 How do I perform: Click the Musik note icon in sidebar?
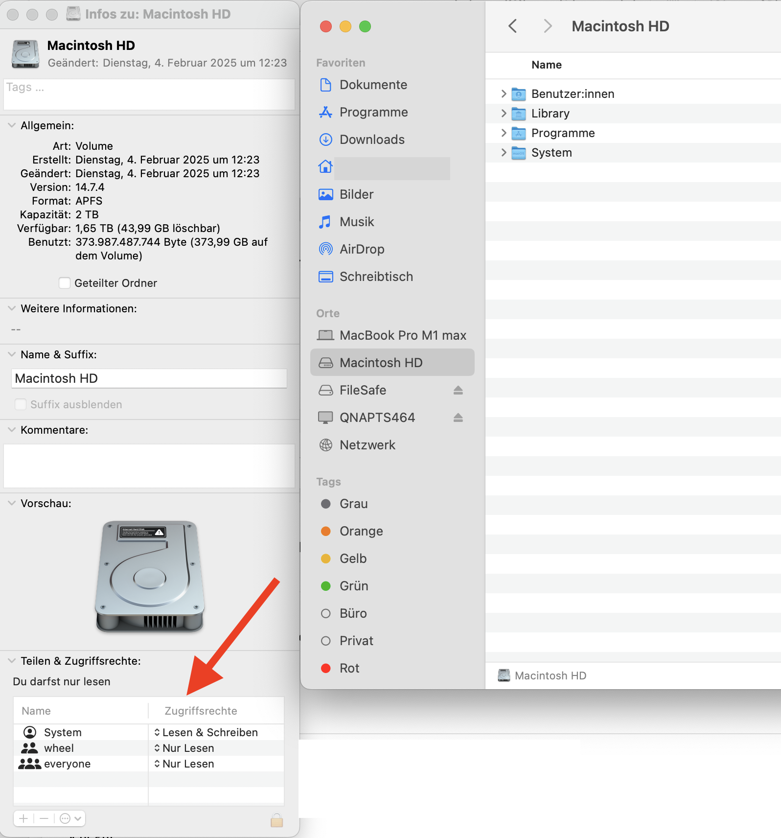(325, 222)
